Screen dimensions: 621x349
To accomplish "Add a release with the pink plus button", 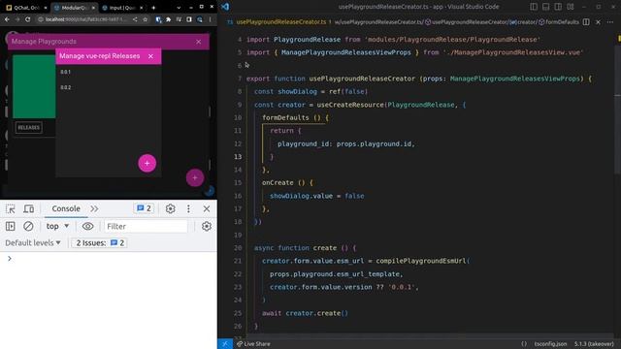I will tap(147, 163).
